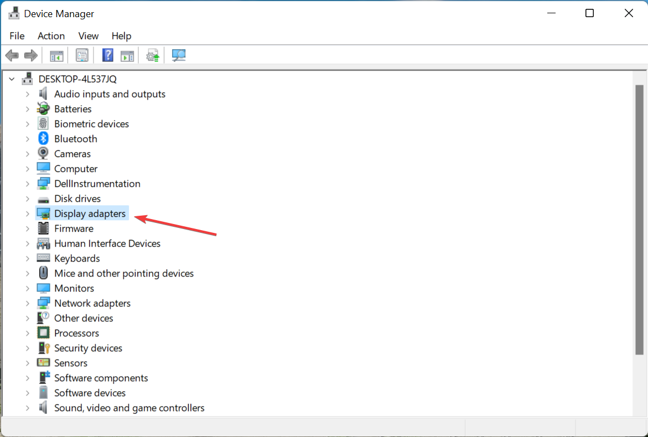Image resolution: width=648 pixels, height=437 pixels.
Task: Toggle the Show/Hide Action Pane icon
Action: click(127, 55)
